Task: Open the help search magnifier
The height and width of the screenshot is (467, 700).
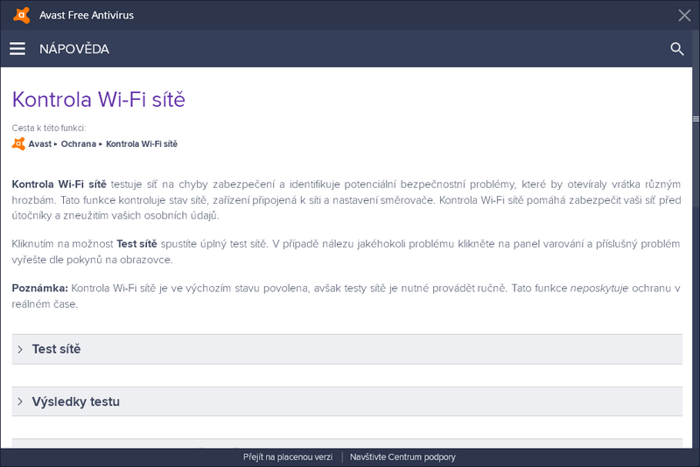Action: [676, 49]
